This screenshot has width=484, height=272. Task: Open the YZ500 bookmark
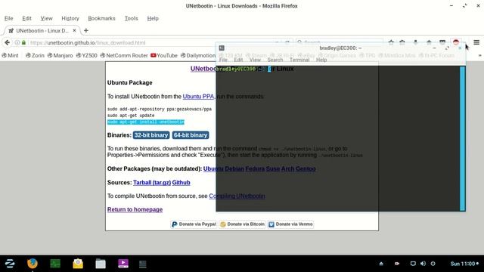click(x=86, y=55)
